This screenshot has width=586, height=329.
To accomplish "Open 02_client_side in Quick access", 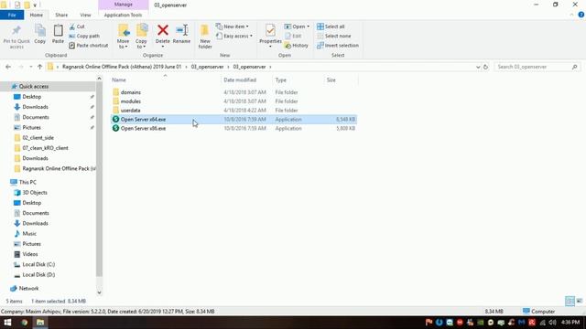I will tap(38, 138).
